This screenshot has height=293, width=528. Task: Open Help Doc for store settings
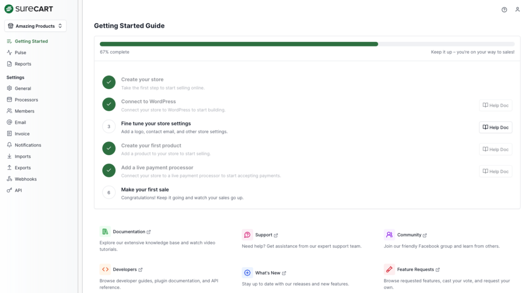[496, 127]
